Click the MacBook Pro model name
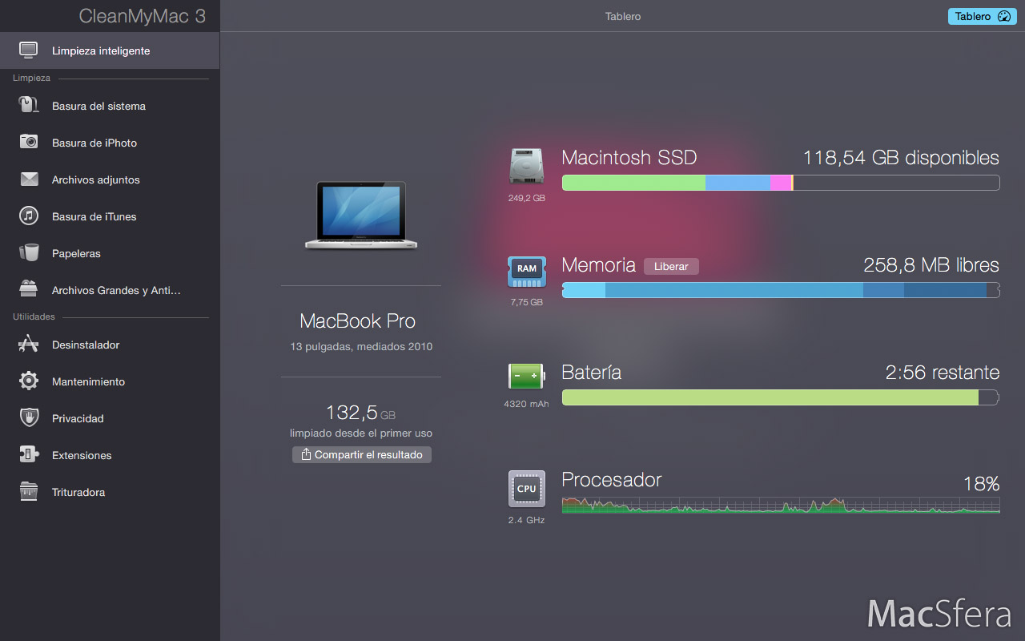 358,321
